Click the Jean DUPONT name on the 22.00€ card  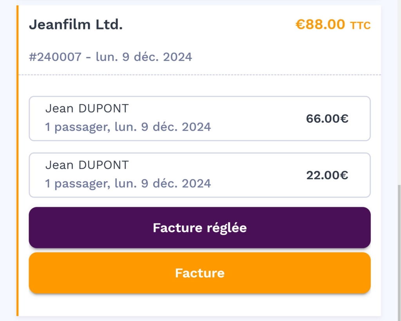tap(87, 165)
